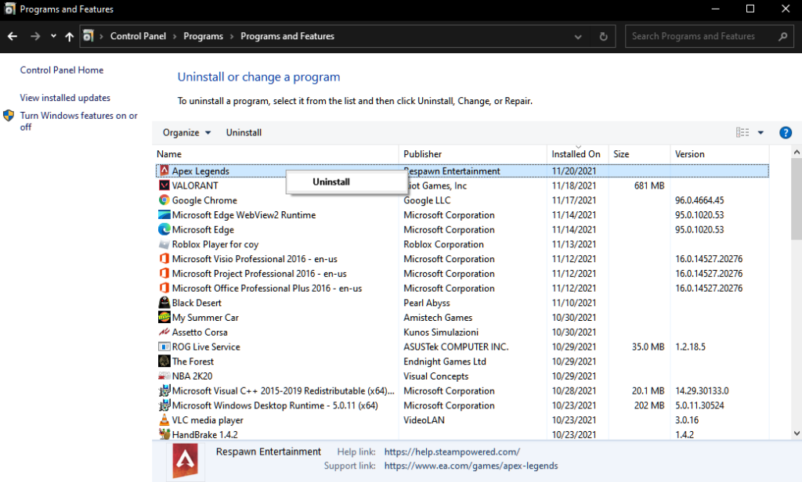802x482 pixels.
Task: Open the Control Panel Home link
Action: [61, 70]
